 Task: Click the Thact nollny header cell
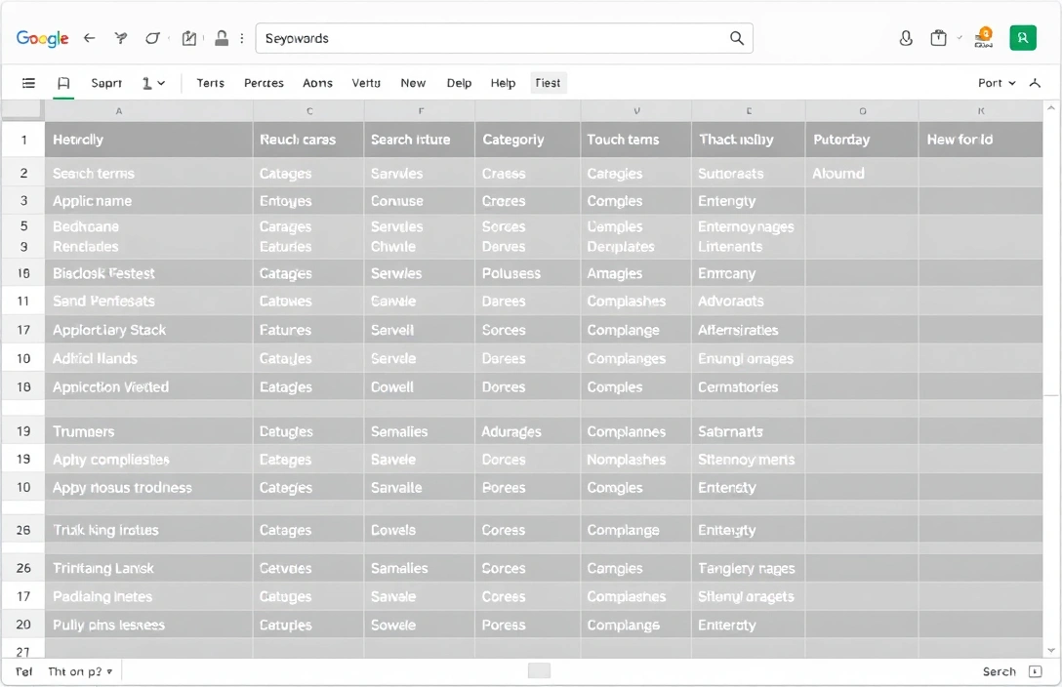(x=749, y=141)
